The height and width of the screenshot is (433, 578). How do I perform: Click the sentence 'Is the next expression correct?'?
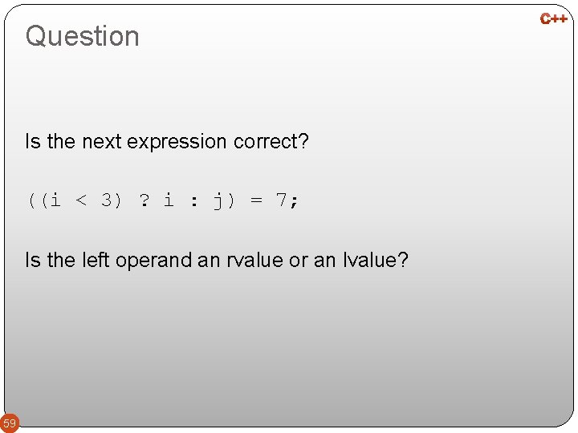click(x=167, y=142)
